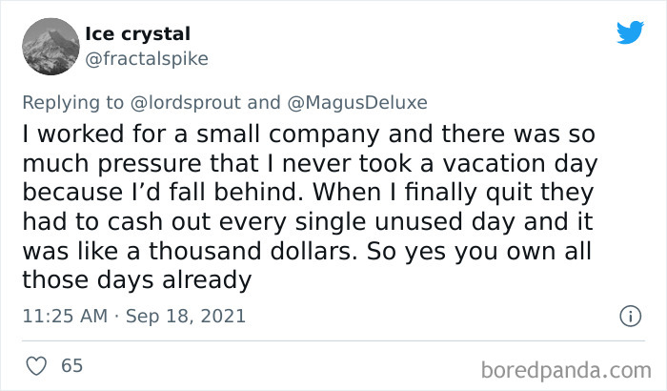Visit the @fractalspike handle profile
The image size is (667, 391).
point(147,59)
